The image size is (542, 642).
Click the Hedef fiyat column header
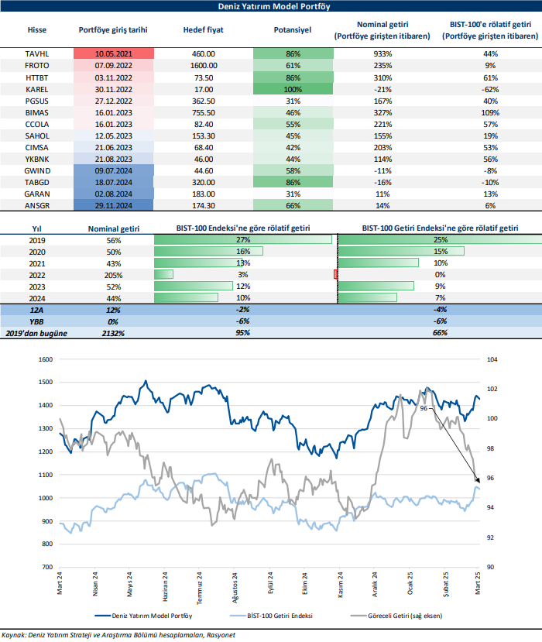point(204,30)
